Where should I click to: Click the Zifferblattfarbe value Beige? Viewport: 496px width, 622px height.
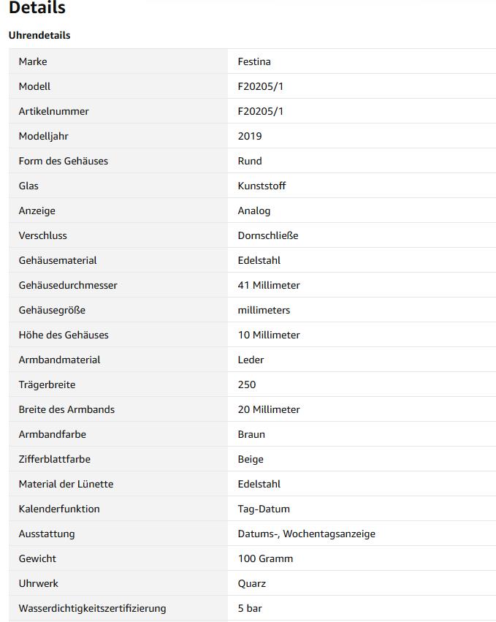[x=251, y=459]
